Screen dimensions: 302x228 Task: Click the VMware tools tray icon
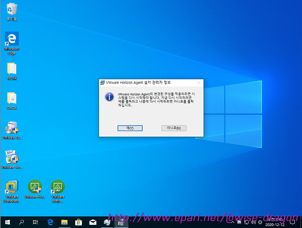(x=239, y=222)
